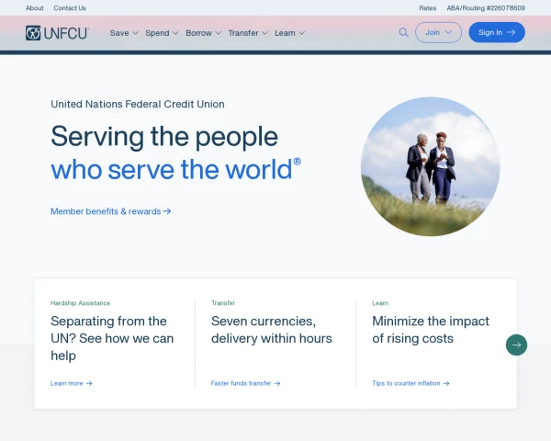Screen dimensions: 551x441
Task: Click 'United Nations Federal Credit Union' text
Action: tap(138, 104)
